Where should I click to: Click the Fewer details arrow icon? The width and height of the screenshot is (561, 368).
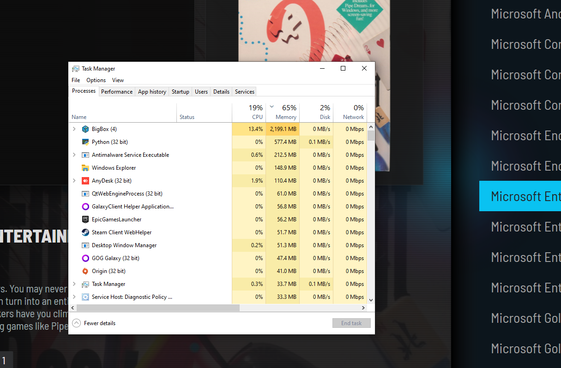pos(76,323)
